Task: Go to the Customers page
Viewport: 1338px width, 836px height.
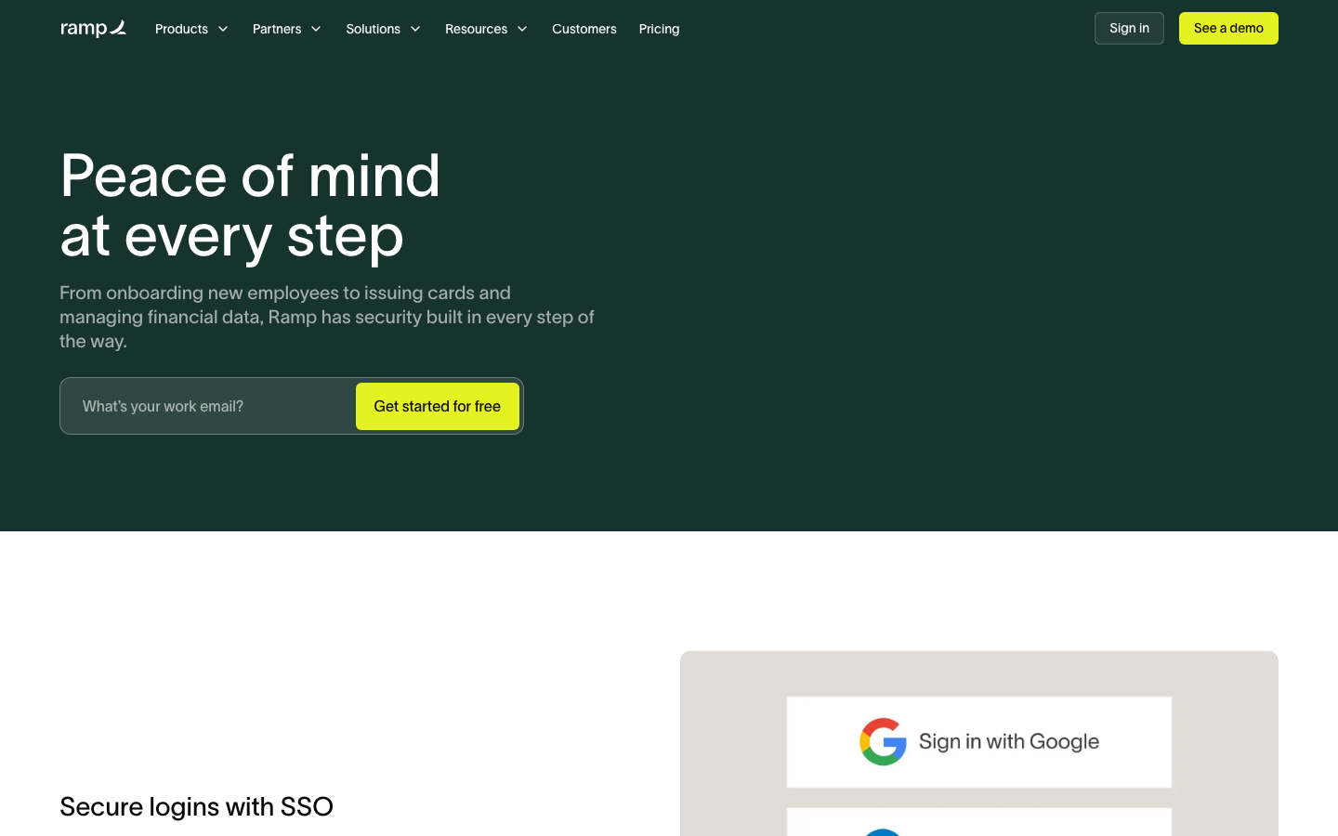Action: click(584, 29)
